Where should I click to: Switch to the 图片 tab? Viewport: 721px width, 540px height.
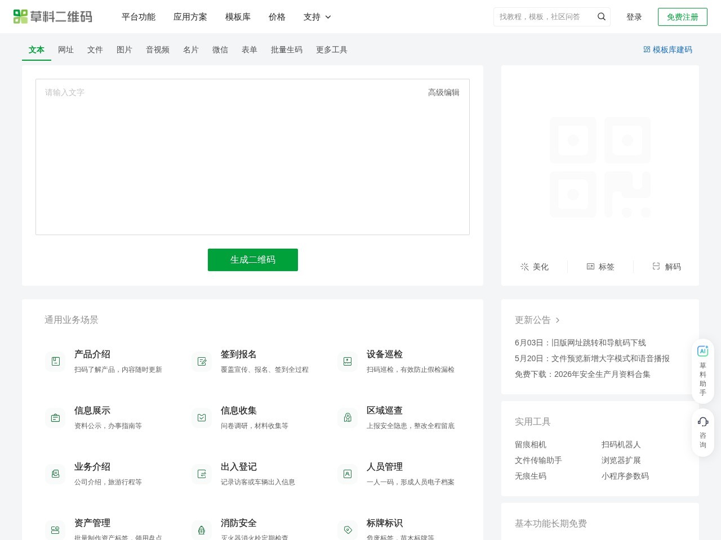(124, 49)
